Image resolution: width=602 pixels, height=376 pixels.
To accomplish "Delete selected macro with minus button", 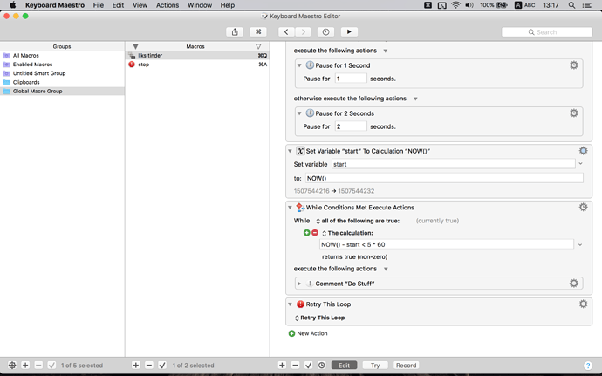I will pos(149,366).
